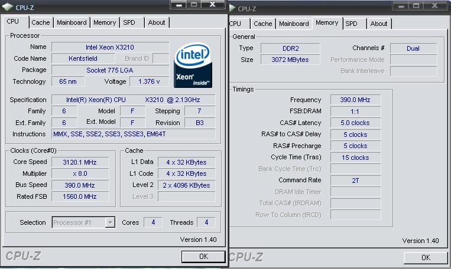This screenshot has height=269, width=451.
Task: Click empty Performance Mode field
Action: 413,60
